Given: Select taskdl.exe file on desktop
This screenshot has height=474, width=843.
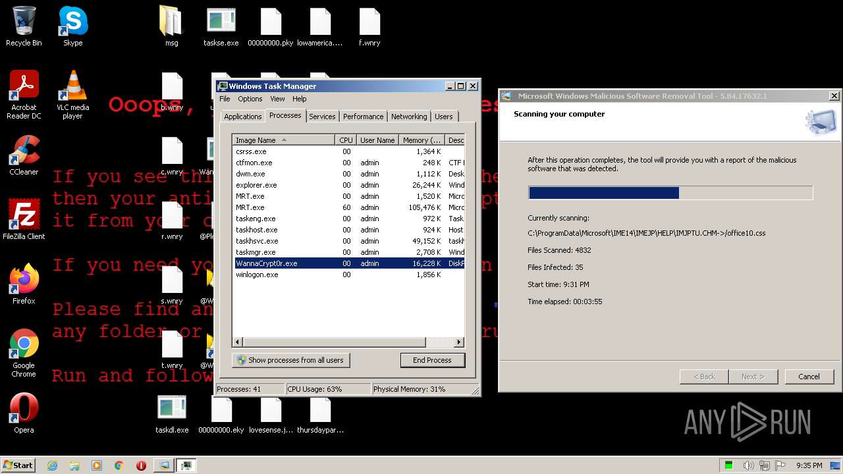Looking at the screenshot, I should [x=172, y=413].
